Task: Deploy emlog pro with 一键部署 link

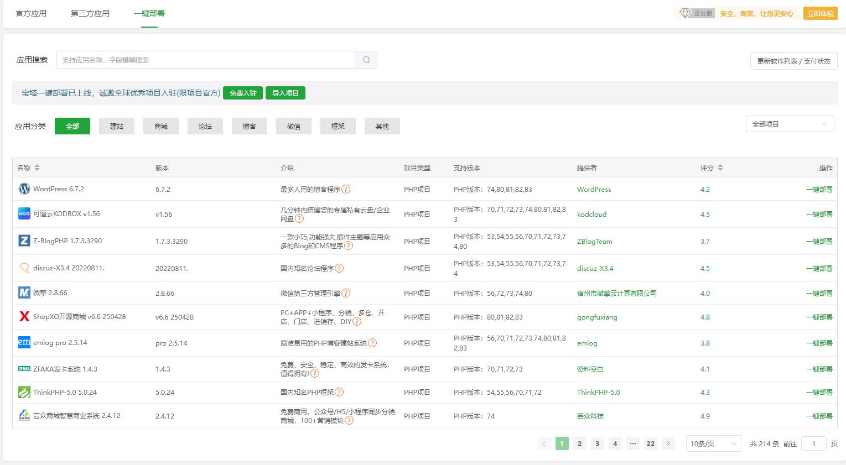Action: click(x=819, y=343)
